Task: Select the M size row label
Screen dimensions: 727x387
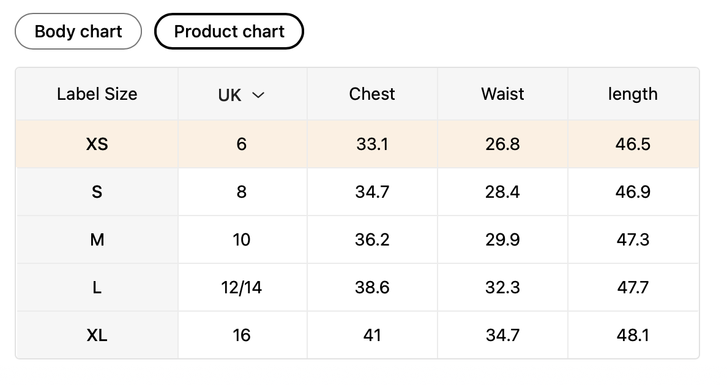Action: click(x=97, y=240)
